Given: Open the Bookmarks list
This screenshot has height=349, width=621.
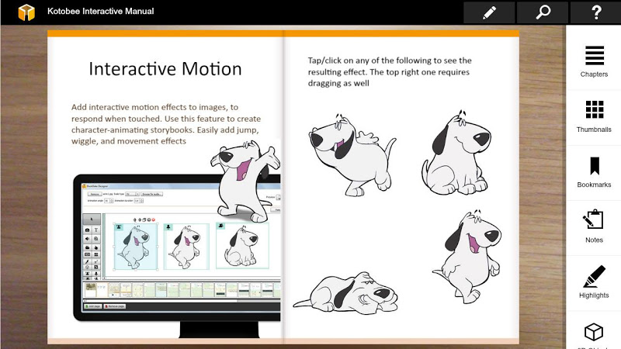Looking at the screenshot, I should 594,172.
